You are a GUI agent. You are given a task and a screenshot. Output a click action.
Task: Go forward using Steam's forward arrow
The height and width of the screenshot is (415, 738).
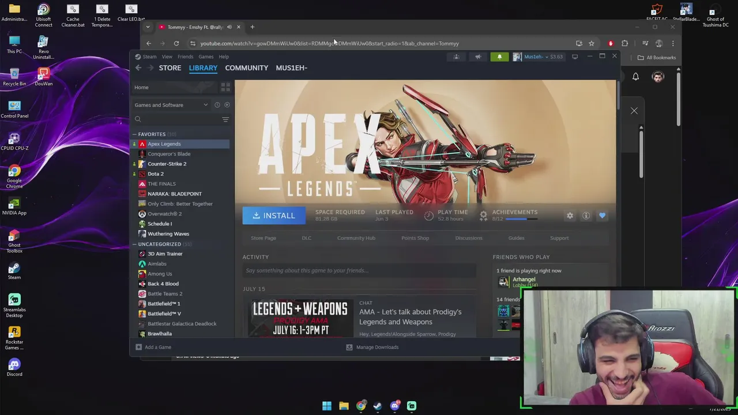tap(150, 68)
